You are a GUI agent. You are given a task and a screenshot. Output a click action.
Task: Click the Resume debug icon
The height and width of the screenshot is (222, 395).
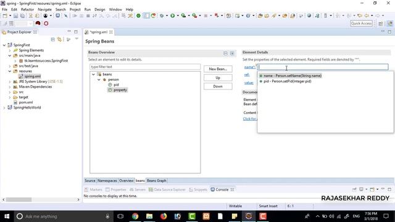coord(75,15)
